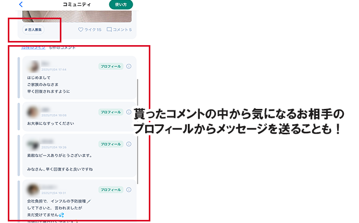Open the 使い方 guide button
The height and width of the screenshot is (223, 359).
(x=121, y=4)
